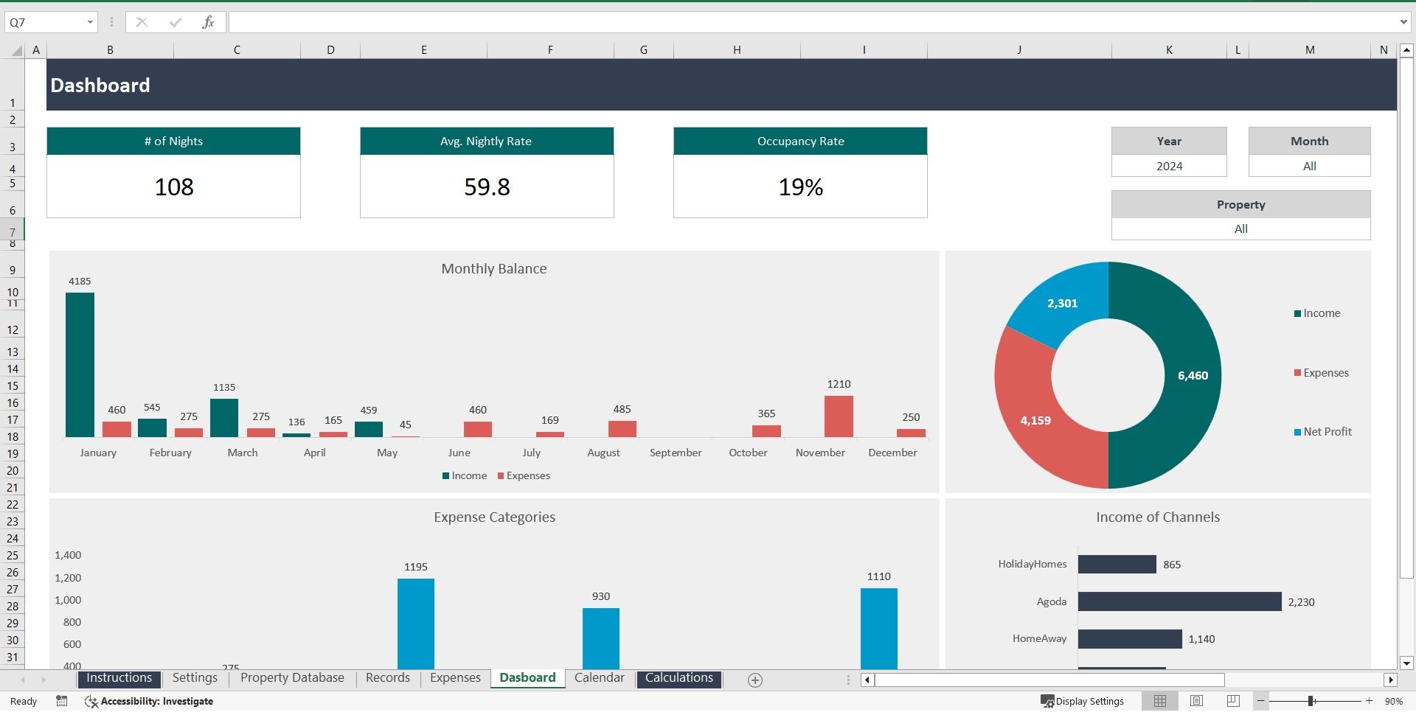Add a new sheet with plus icon
Viewport: 1416px width, 712px height.
[x=754, y=680]
